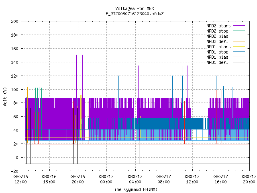This screenshot has height=193, width=257.
Task: Click the 'NPD2 start' legend label
Action: coord(218,26)
